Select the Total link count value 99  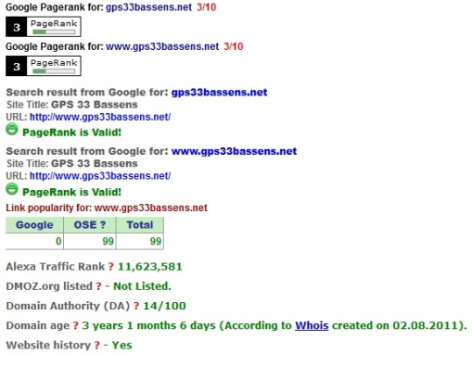click(156, 241)
